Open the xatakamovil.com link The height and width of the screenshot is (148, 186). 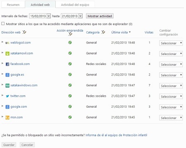[21, 53]
